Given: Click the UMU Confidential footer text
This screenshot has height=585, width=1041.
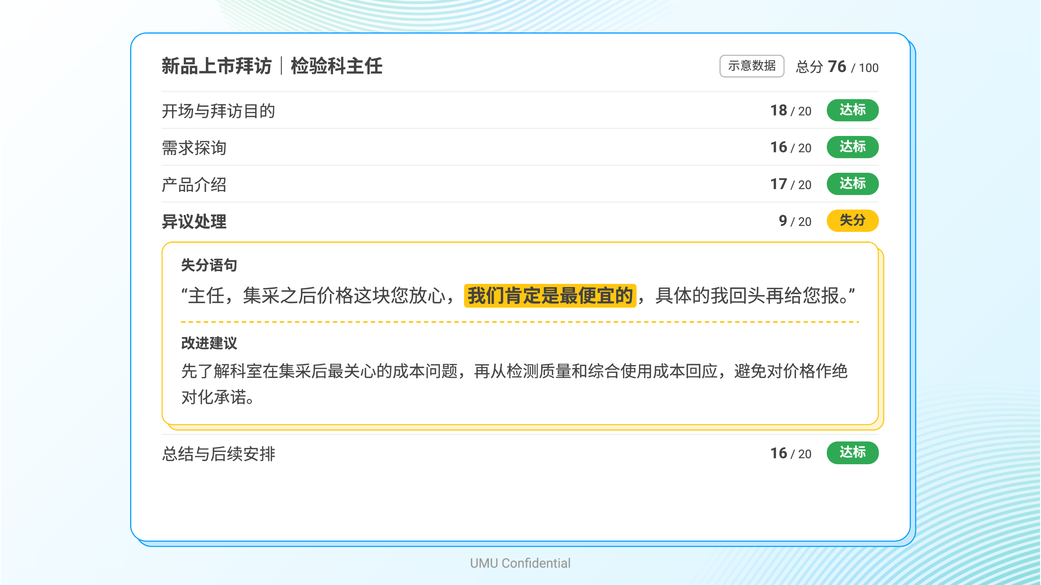Looking at the screenshot, I should point(520,563).
